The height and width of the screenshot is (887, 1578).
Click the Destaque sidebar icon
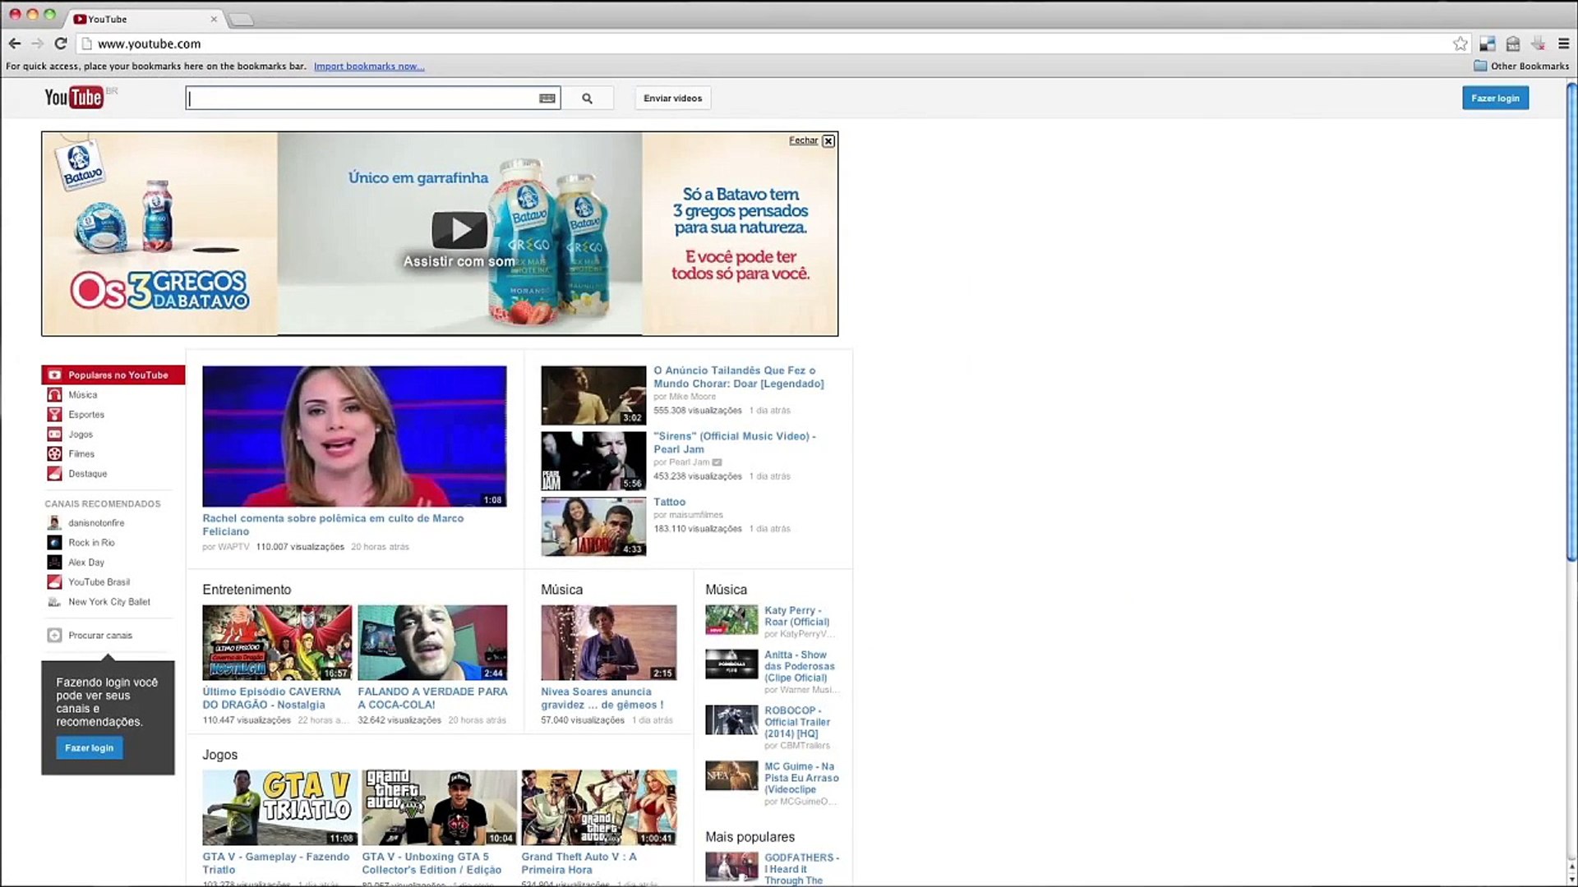click(x=54, y=474)
